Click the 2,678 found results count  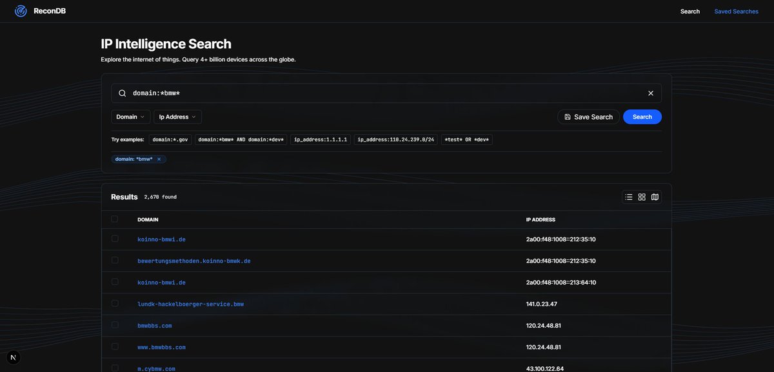[161, 197]
